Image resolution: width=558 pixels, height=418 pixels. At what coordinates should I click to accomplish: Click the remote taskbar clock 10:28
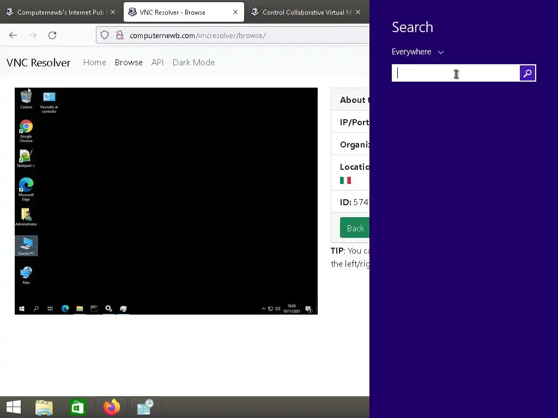(x=292, y=309)
